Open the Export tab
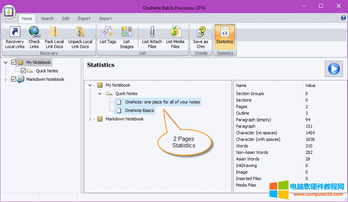The width and height of the screenshot is (348, 202). point(84,18)
